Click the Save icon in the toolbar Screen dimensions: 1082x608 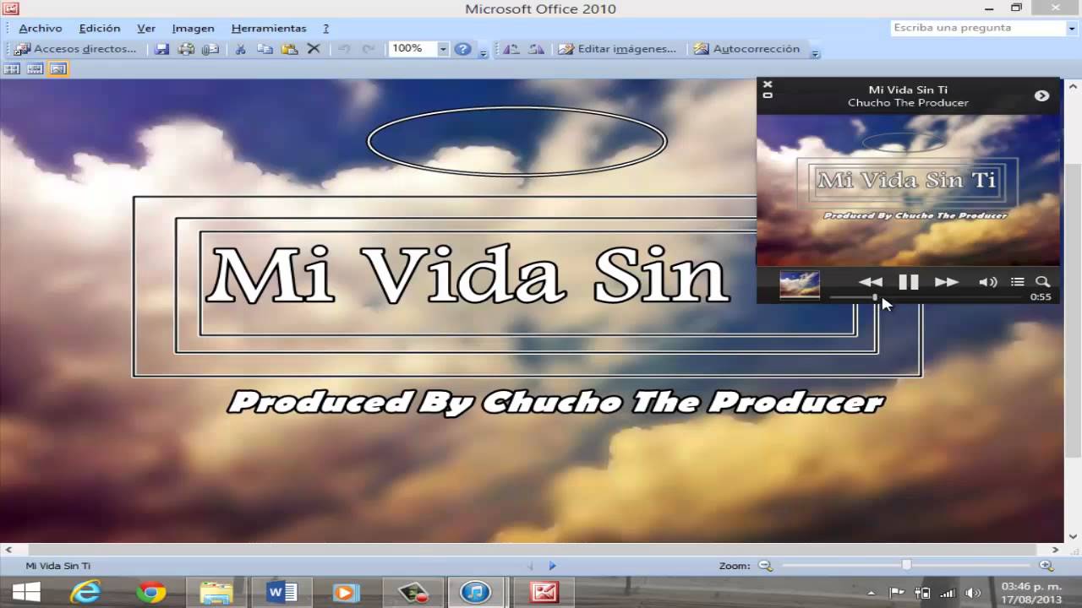point(162,49)
